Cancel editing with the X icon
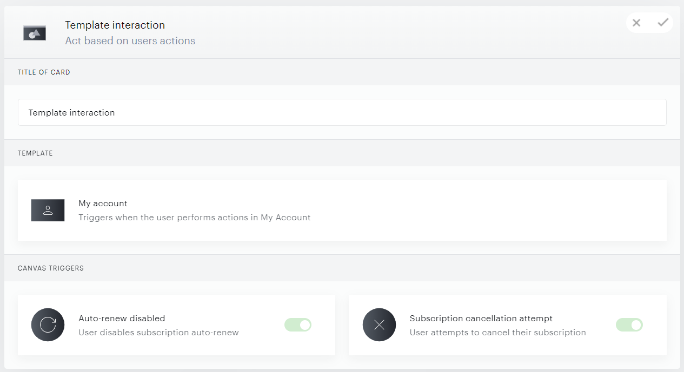 (636, 23)
